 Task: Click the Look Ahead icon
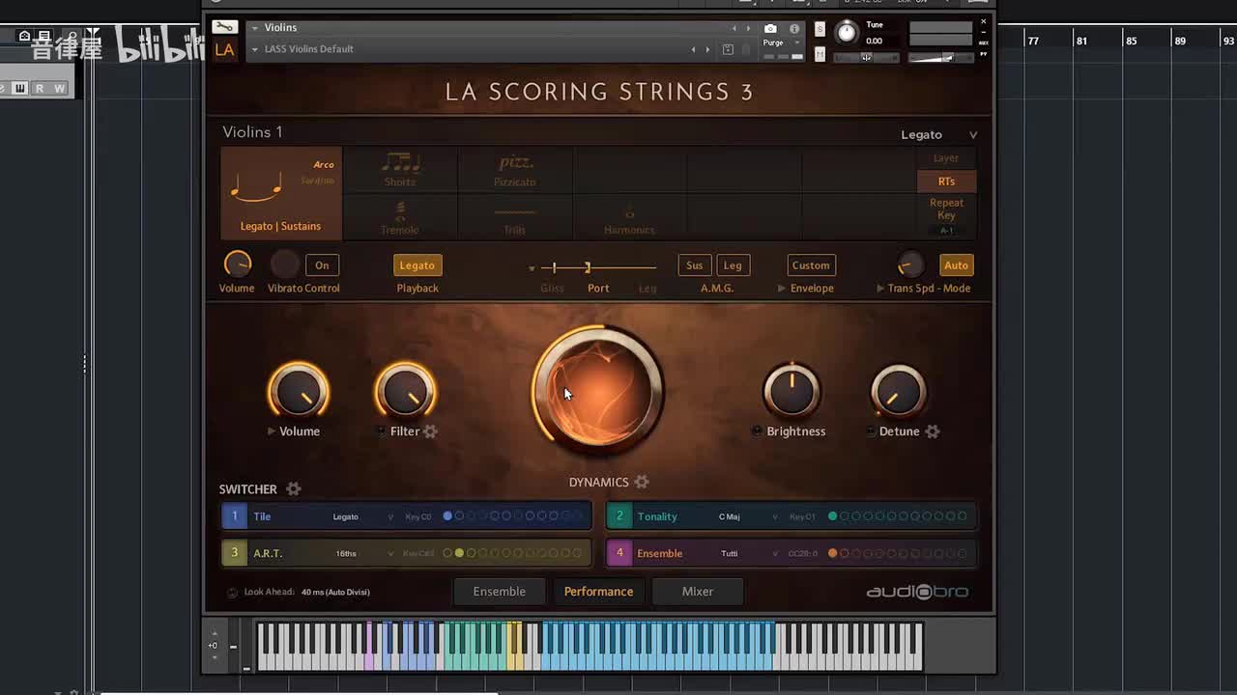coord(232,592)
